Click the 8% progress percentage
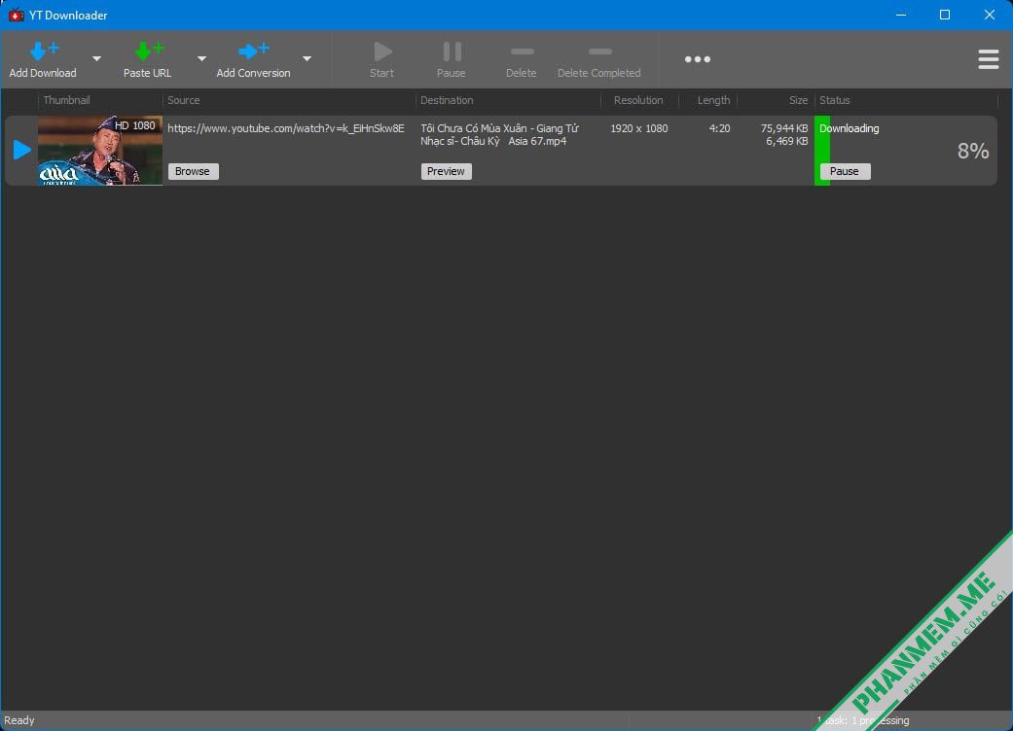 tap(973, 151)
